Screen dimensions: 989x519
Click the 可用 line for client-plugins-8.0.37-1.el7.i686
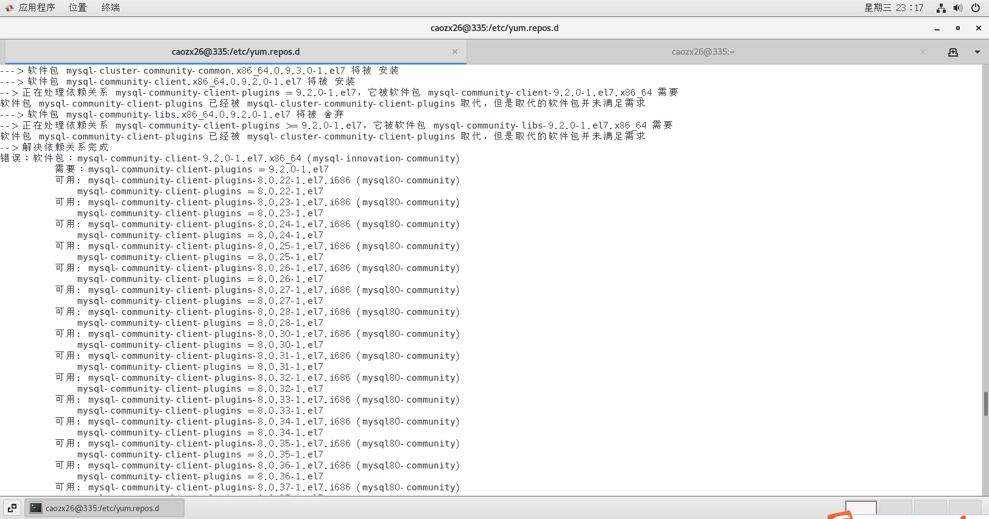[258, 487]
